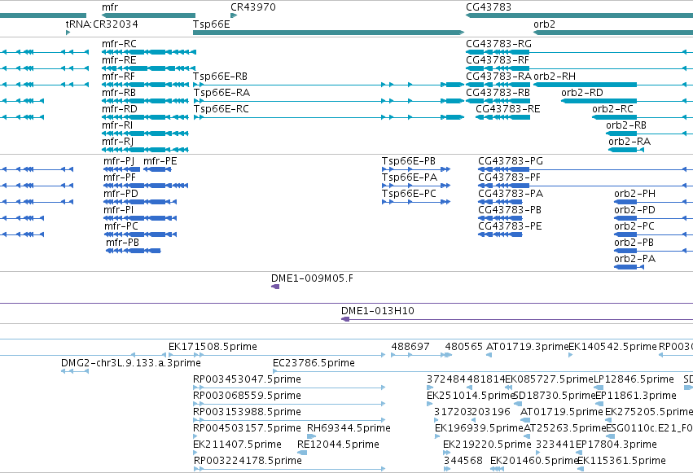Select transcript Tsp66E-RA
The width and height of the screenshot is (693, 473).
click(221, 93)
